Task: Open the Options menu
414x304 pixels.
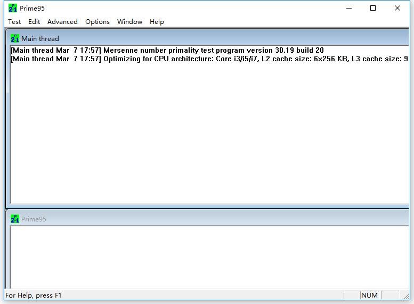Action: click(97, 22)
